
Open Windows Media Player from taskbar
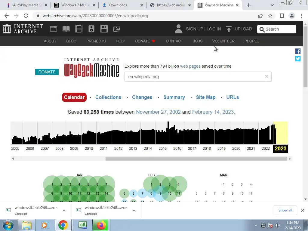point(45,225)
